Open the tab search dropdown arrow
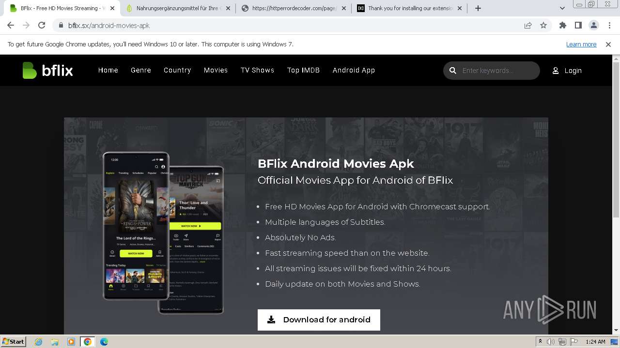 (562, 8)
